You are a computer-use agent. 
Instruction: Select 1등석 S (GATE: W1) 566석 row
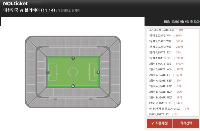[x=166, y=36]
